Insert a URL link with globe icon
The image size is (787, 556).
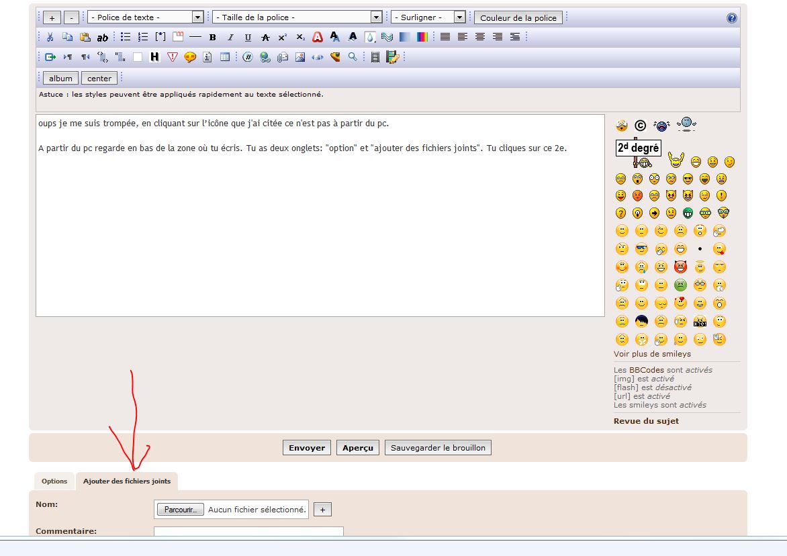coord(265,57)
